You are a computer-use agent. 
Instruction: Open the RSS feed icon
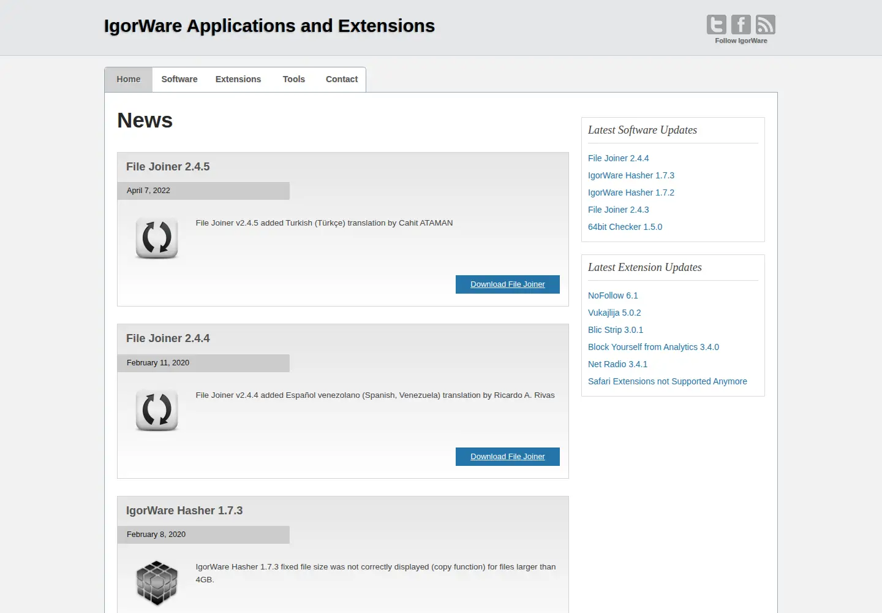click(x=765, y=25)
